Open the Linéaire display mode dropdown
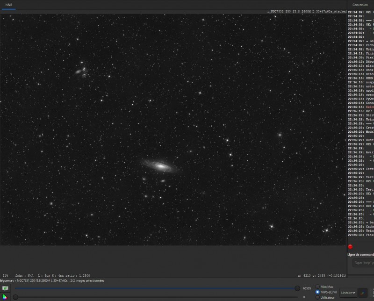The height and width of the screenshot is (301, 374). point(348,293)
